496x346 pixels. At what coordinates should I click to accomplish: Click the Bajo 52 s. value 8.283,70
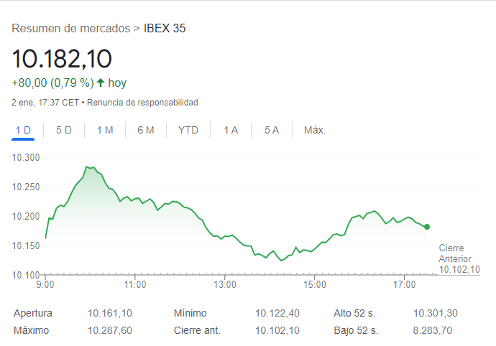click(x=433, y=330)
